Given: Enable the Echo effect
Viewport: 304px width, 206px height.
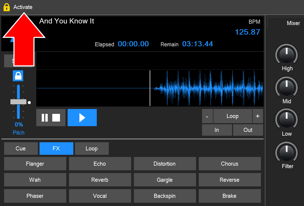Looking at the screenshot, I should pos(100,164).
